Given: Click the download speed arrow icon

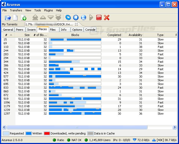Looking at the screenshot, I should coord(135,140).
